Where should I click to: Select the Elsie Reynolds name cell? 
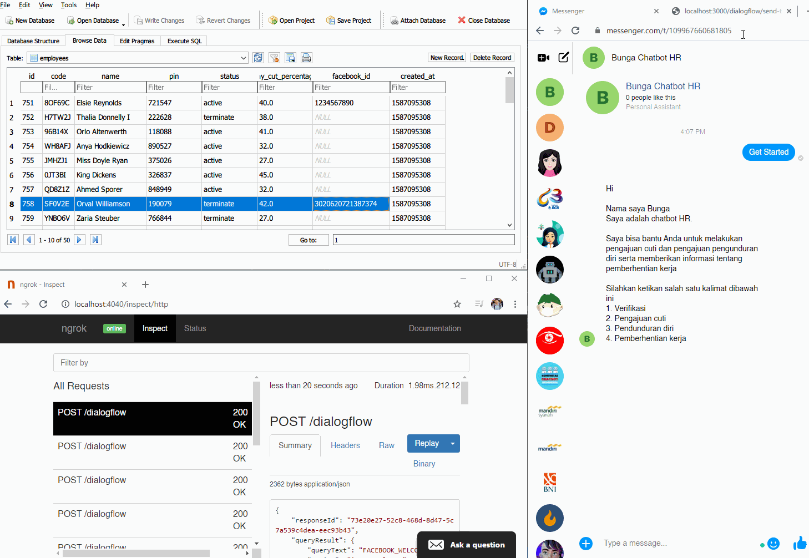point(110,103)
